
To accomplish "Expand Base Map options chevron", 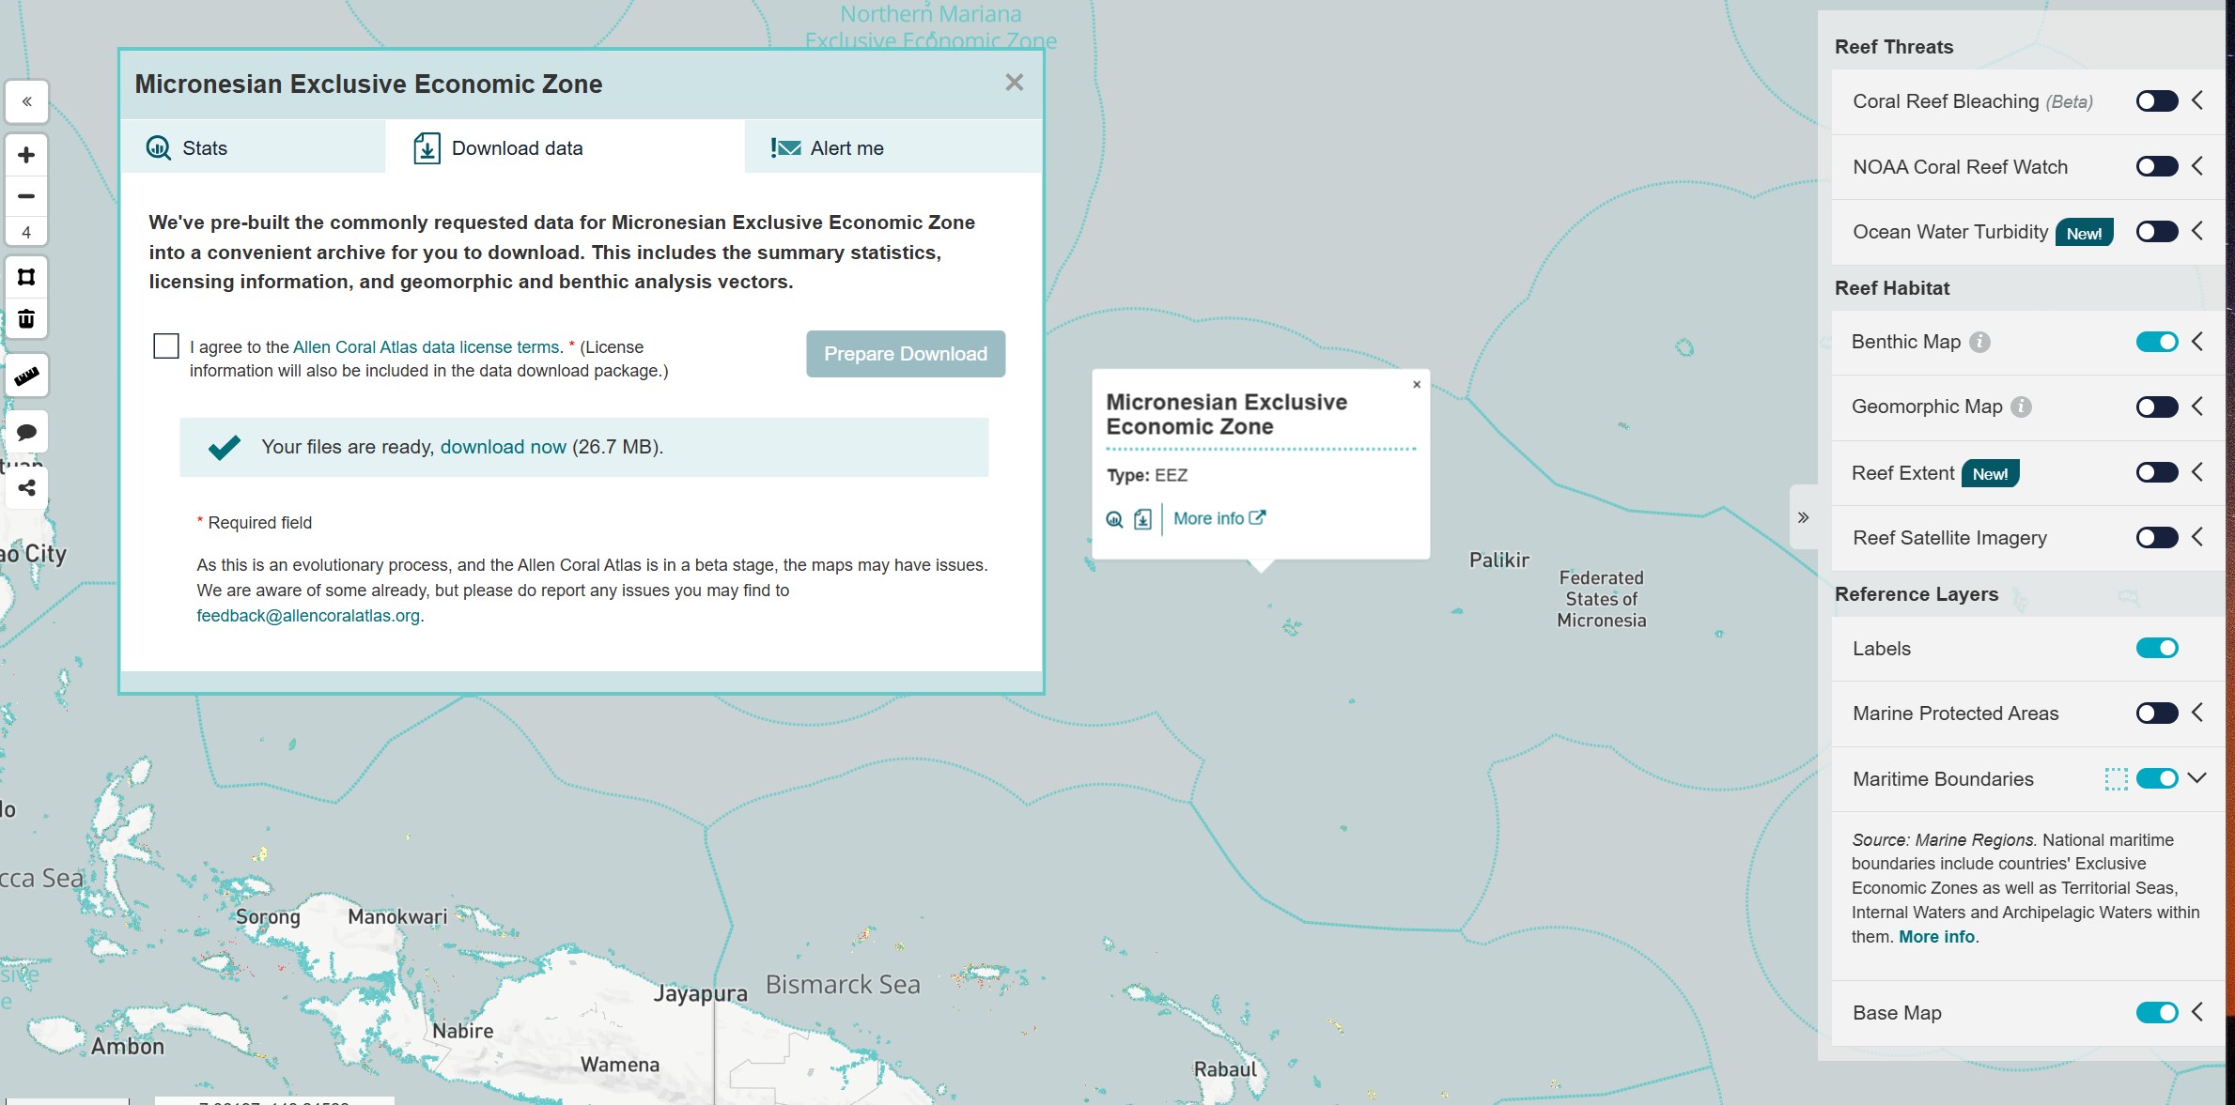I will tap(2197, 1012).
